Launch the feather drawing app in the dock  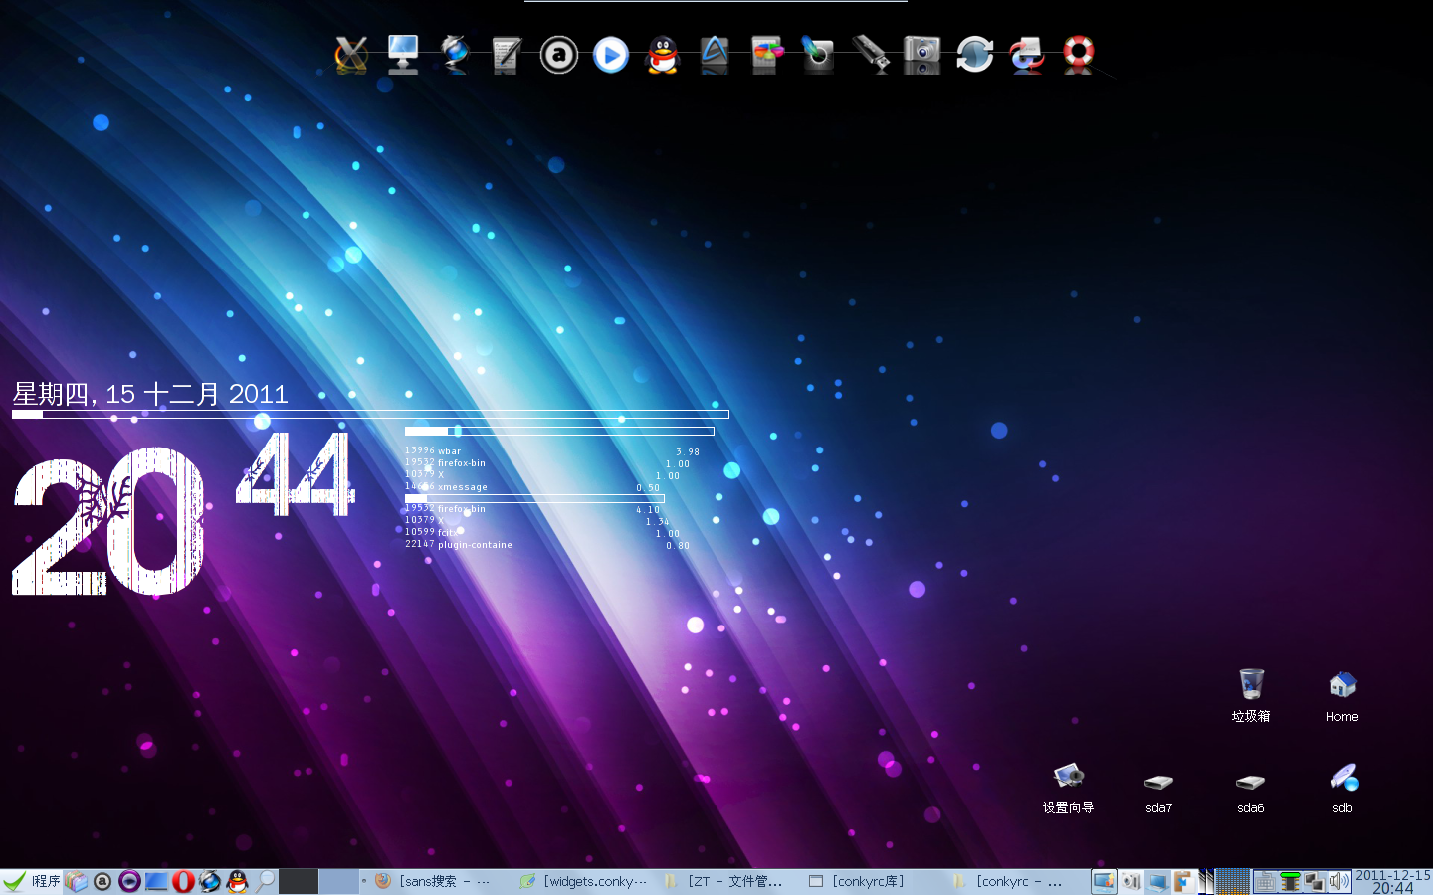[818, 55]
